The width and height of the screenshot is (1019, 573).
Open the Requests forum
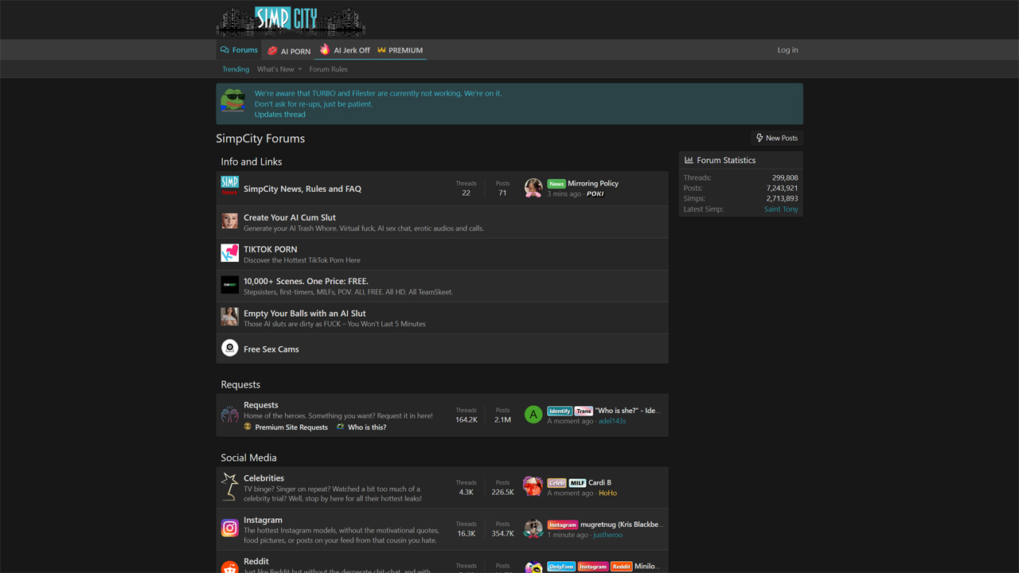[x=261, y=405]
